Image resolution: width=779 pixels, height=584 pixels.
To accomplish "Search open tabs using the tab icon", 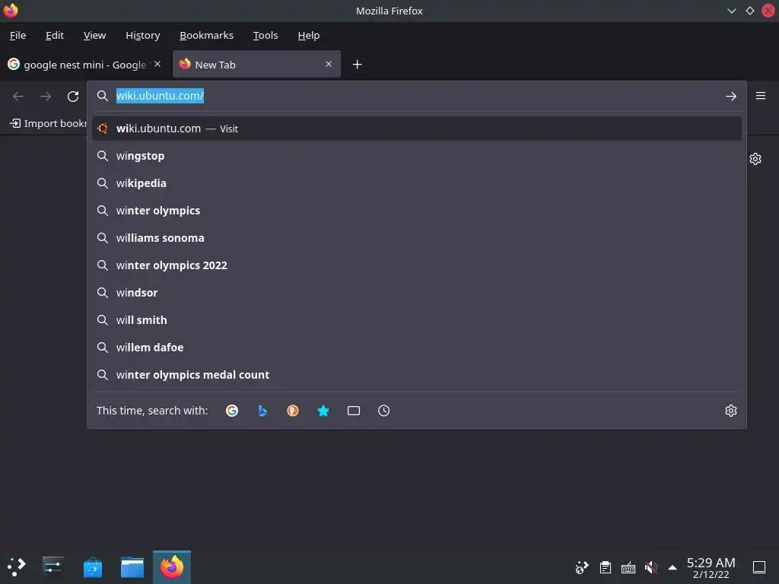I will coord(353,411).
